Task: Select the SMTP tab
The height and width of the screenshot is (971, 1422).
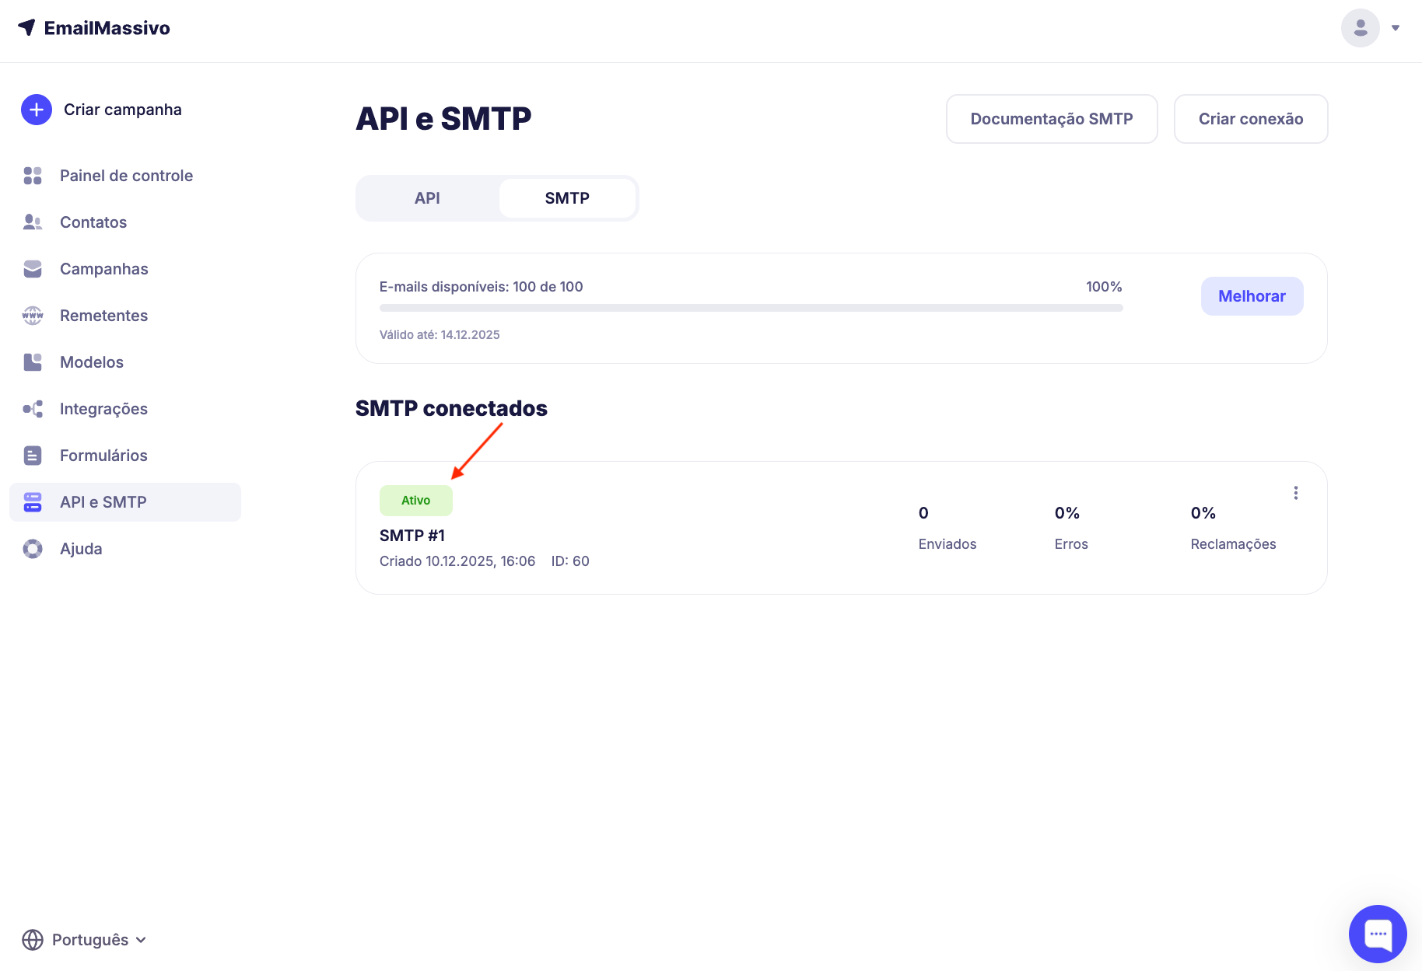Action: point(567,198)
